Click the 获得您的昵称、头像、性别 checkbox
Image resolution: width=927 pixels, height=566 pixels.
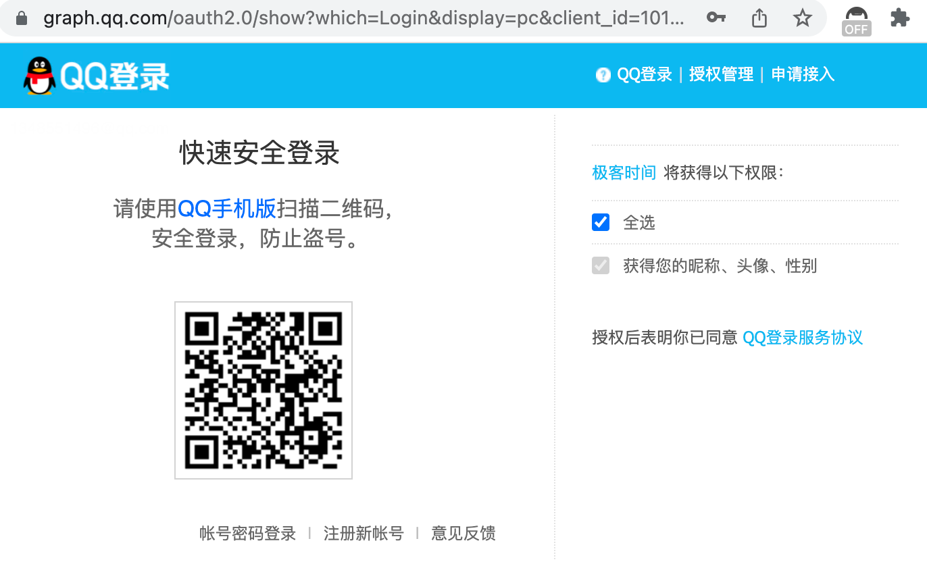(x=601, y=265)
